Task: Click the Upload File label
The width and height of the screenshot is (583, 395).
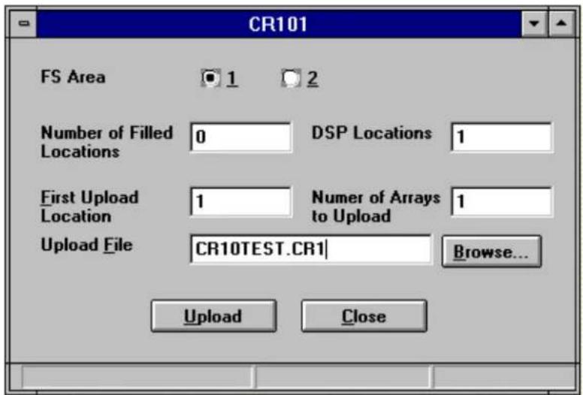Action: 86,245
